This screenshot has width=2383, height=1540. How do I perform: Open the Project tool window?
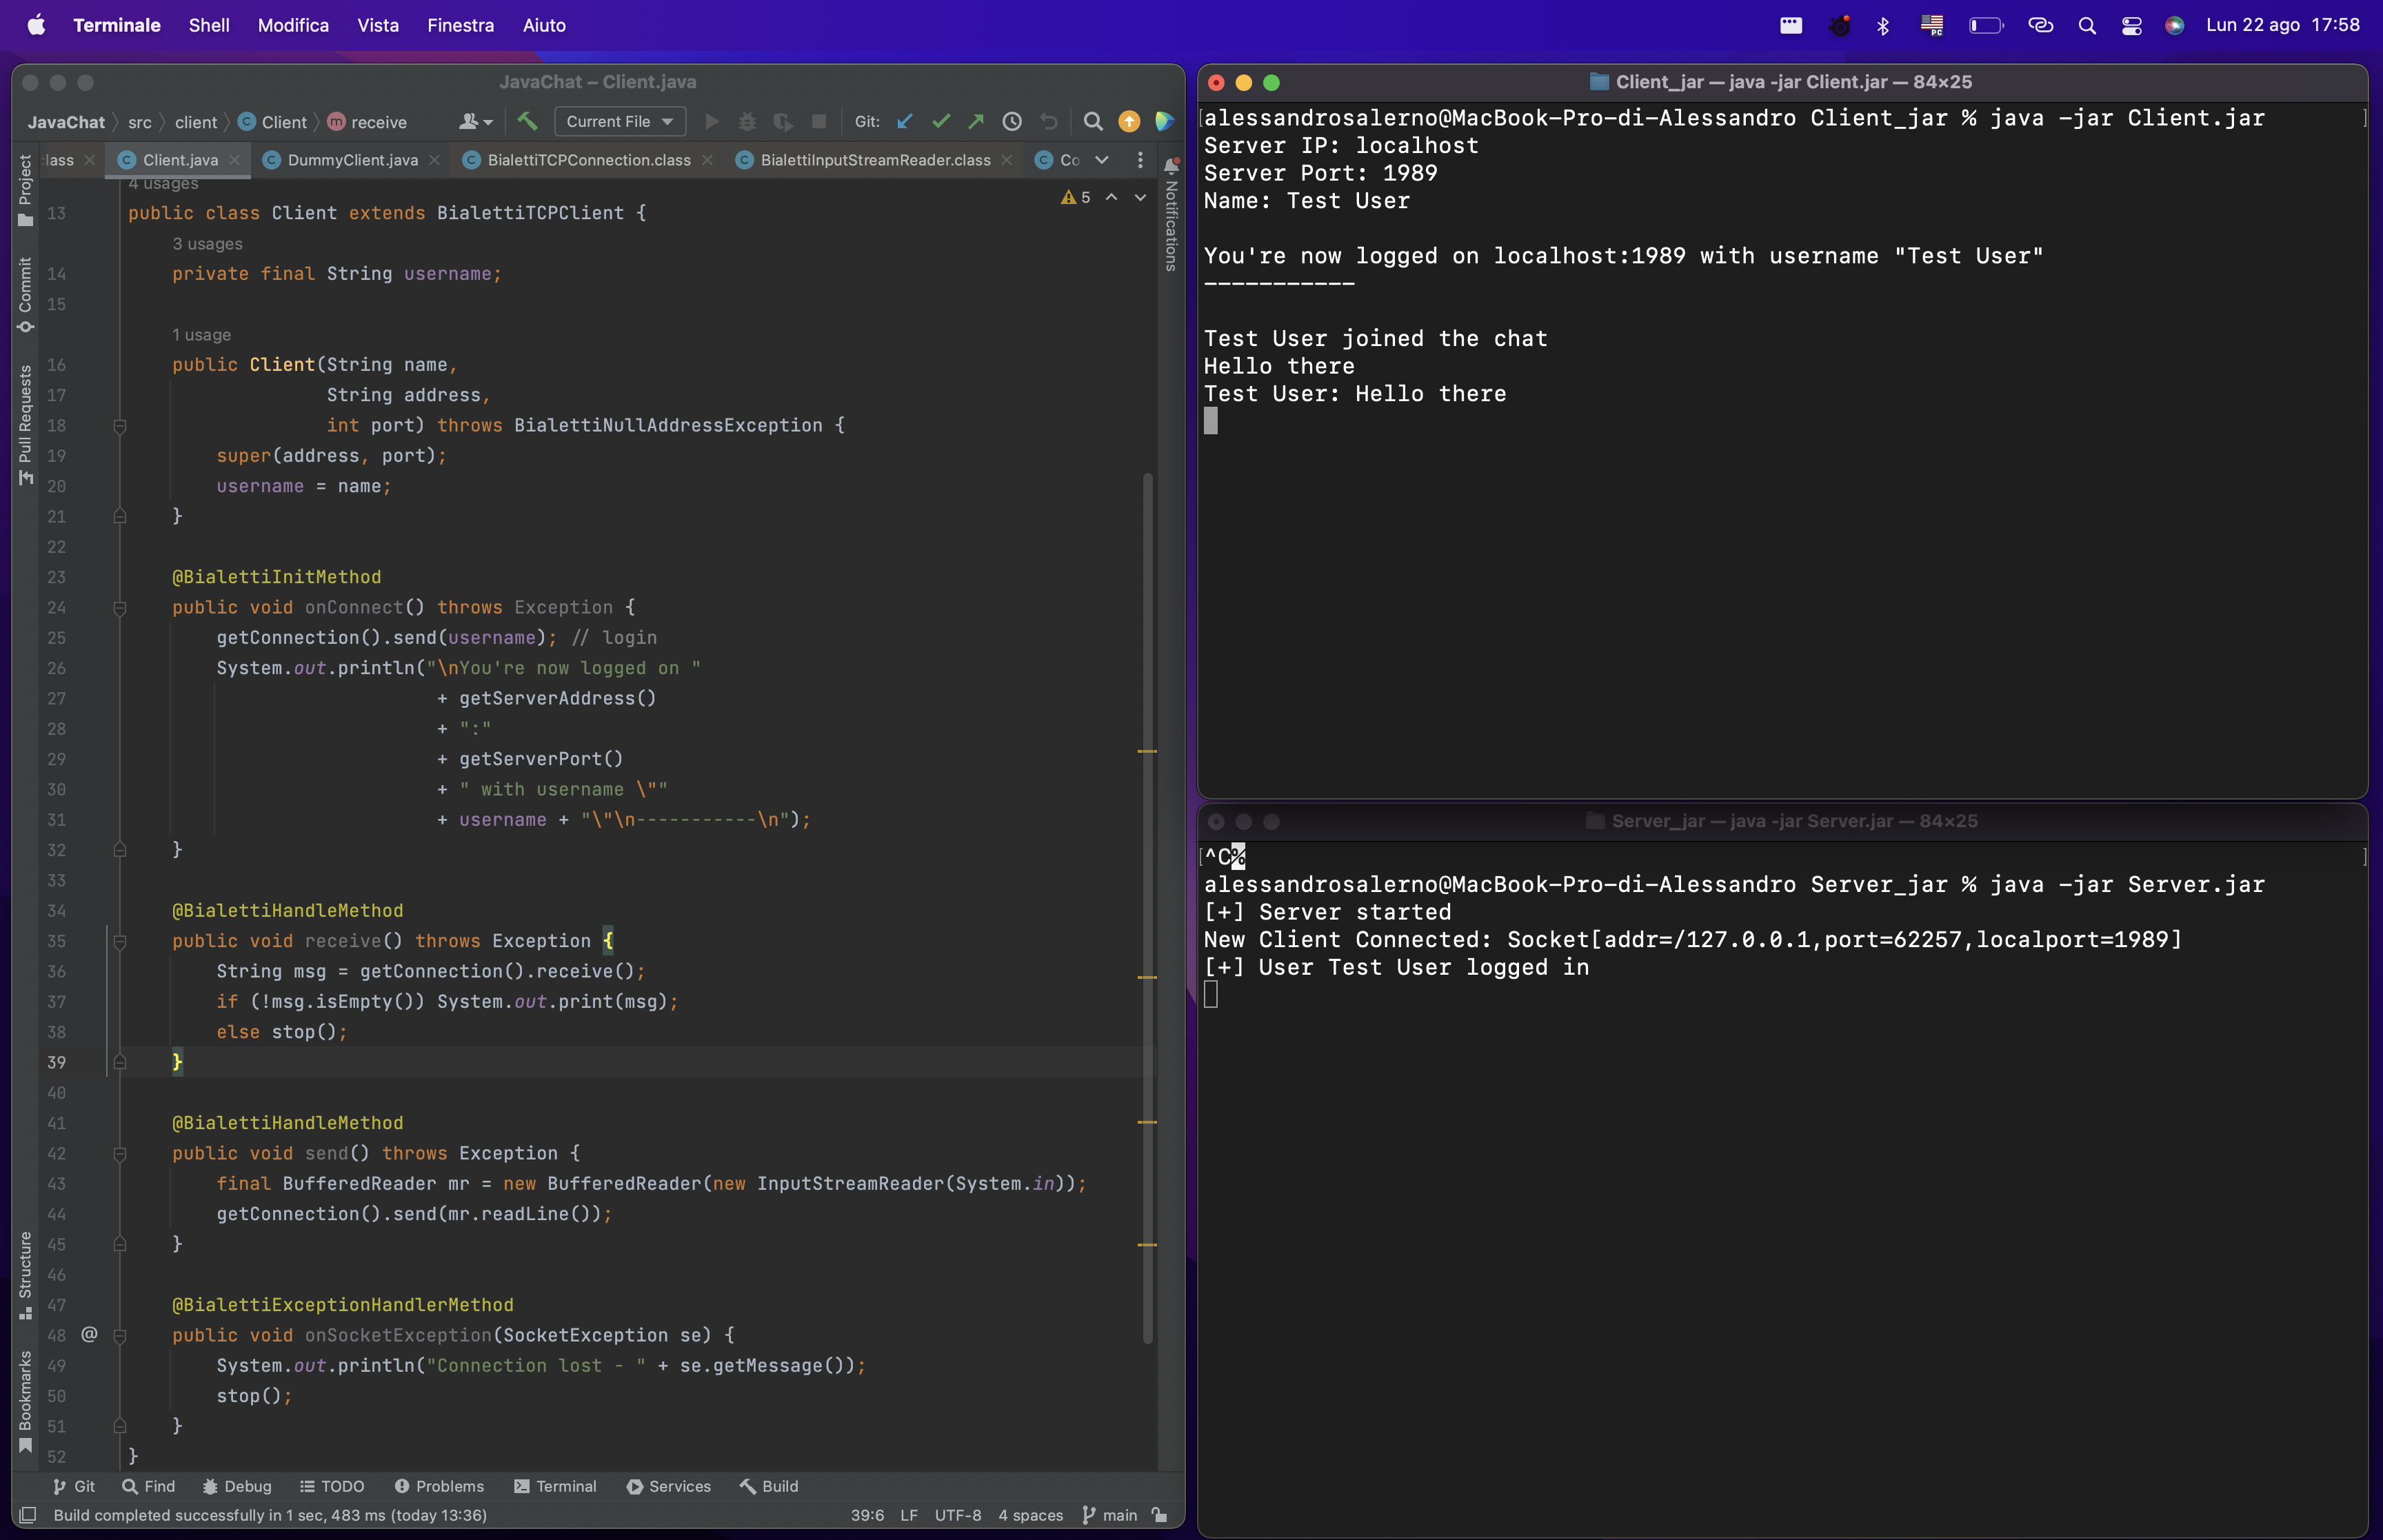25,191
